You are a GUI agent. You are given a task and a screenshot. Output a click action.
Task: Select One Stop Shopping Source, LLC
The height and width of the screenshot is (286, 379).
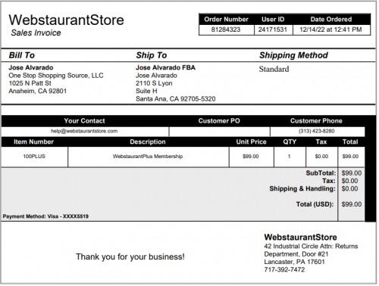click(56, 76)
